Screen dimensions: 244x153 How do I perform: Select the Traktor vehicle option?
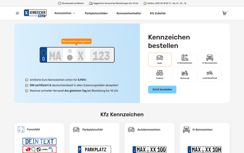point(160,75)
